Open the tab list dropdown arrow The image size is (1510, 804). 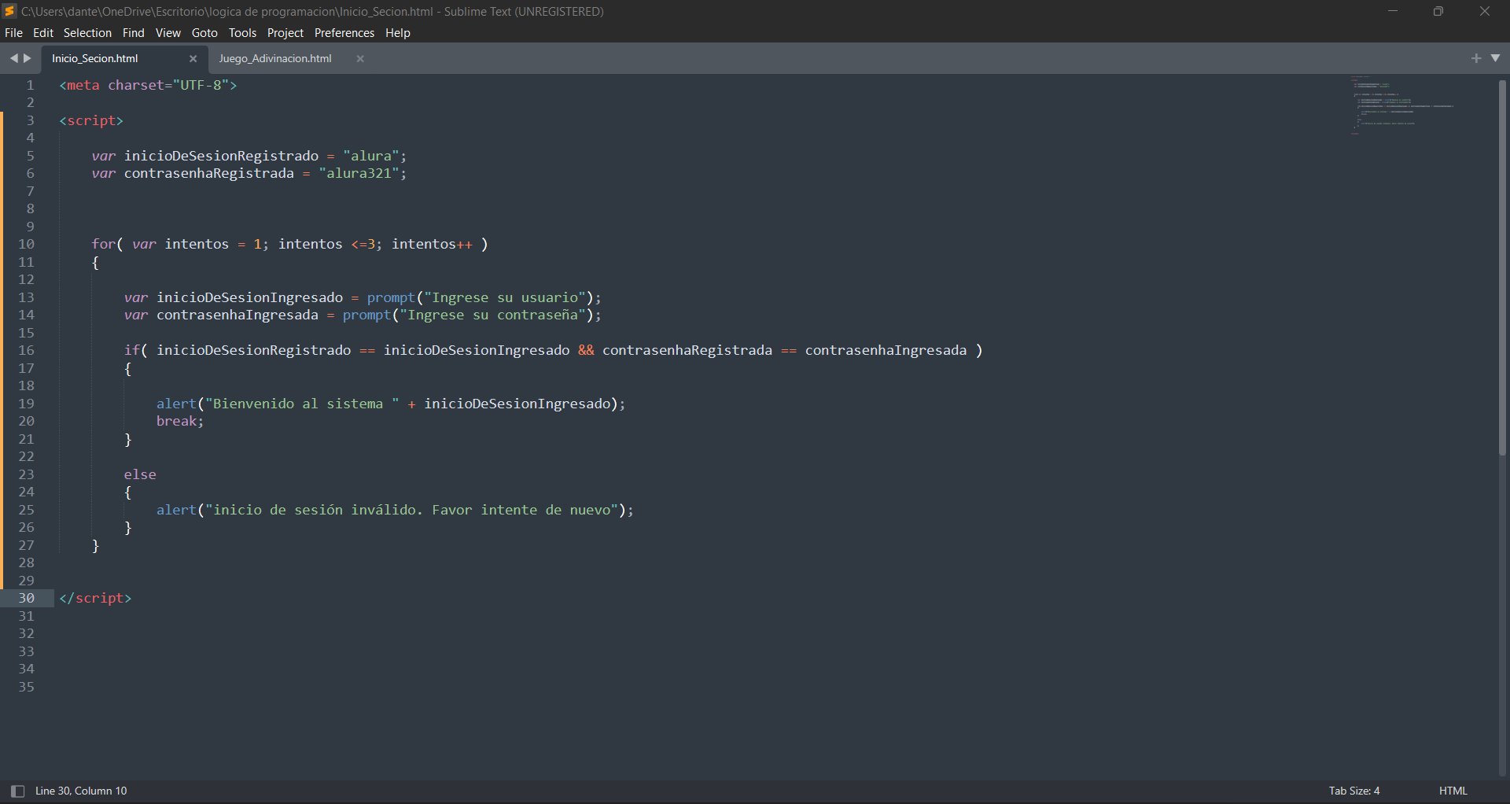[1495, 58]
